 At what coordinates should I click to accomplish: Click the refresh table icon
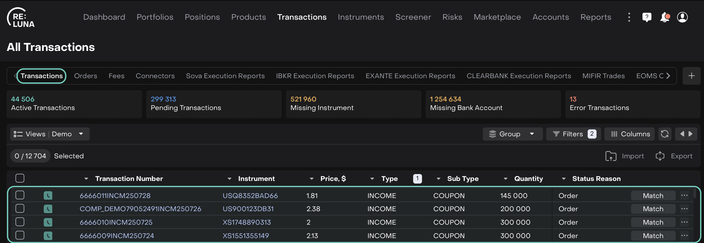point(665,134)
